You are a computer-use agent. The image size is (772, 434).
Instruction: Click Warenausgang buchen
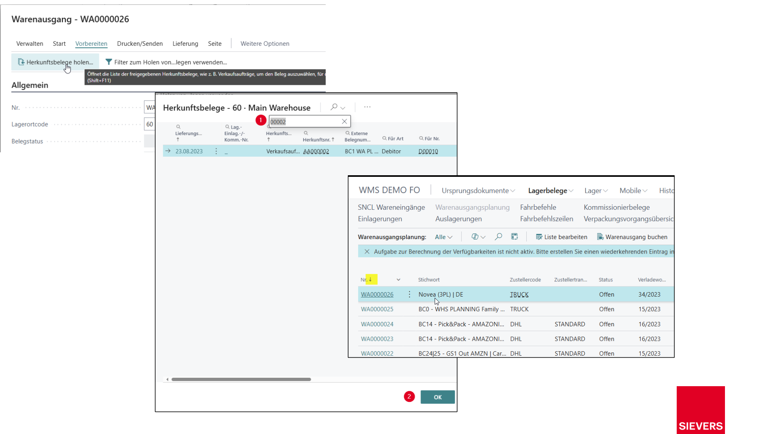pos(632,237)
